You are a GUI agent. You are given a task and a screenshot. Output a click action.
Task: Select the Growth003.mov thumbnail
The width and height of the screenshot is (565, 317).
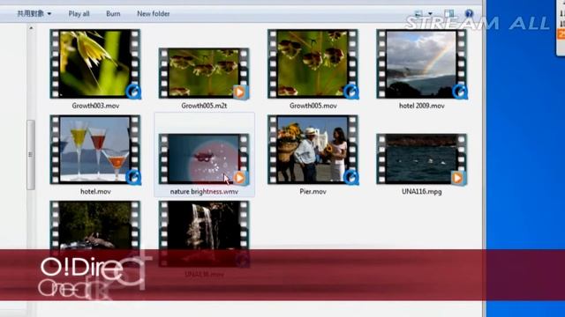pos(95,64)
